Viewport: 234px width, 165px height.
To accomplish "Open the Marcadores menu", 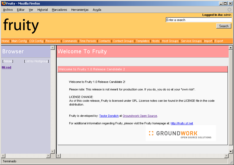I will [x=59, y=10].
